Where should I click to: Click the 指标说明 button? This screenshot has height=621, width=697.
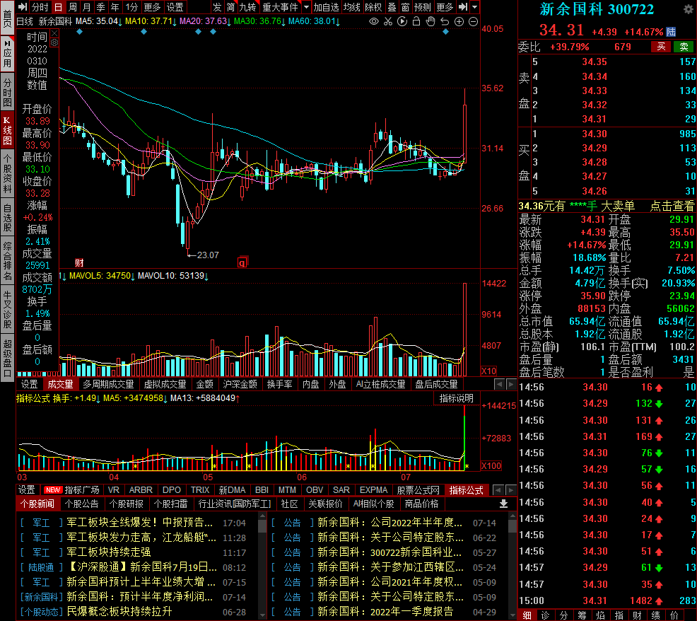tap(456, 398)
